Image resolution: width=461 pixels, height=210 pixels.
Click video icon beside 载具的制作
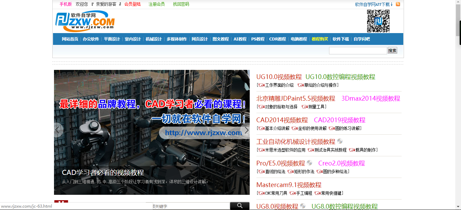(352, 150)
